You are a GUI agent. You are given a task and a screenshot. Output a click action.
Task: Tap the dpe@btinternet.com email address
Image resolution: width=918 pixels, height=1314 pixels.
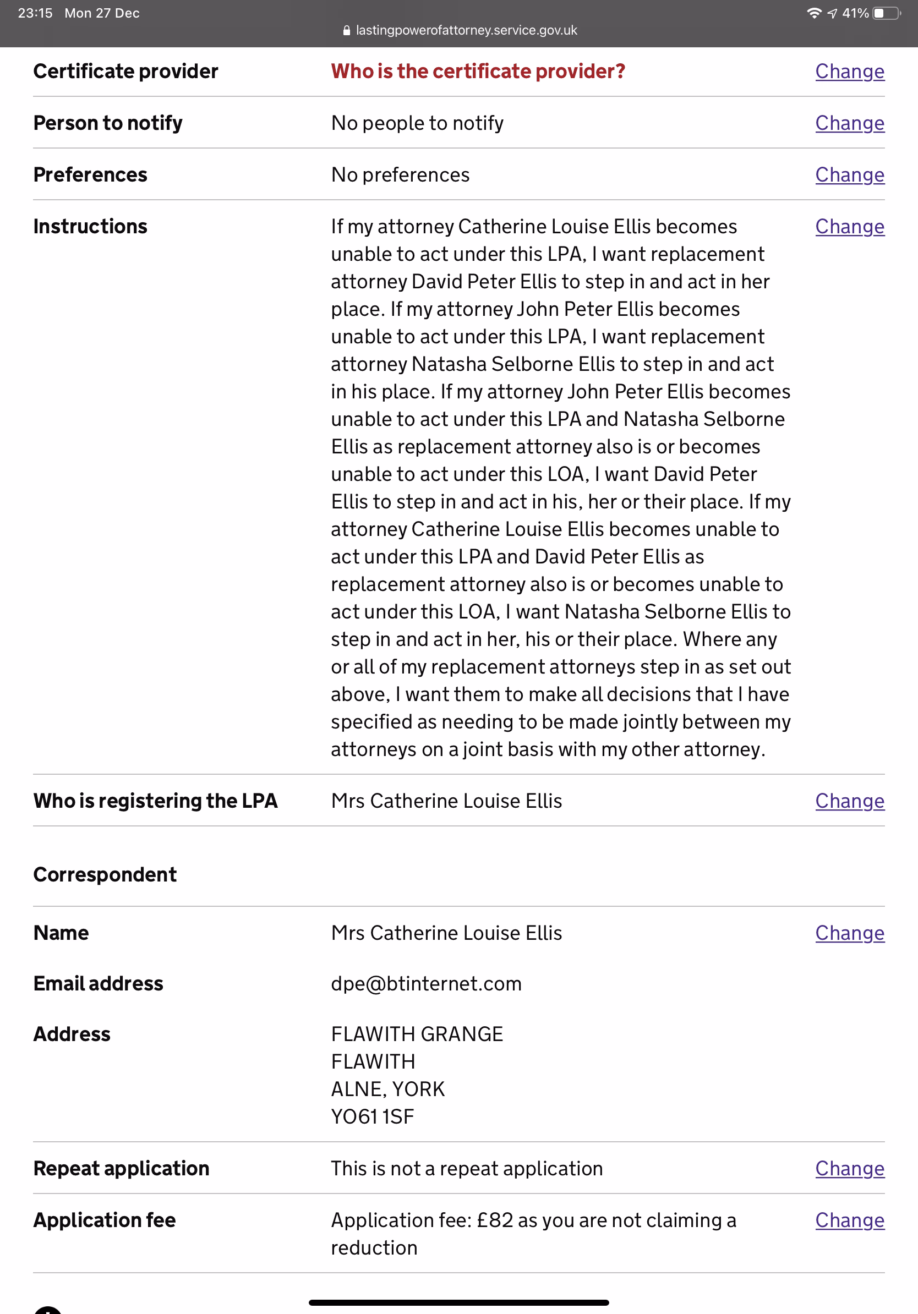426,984
